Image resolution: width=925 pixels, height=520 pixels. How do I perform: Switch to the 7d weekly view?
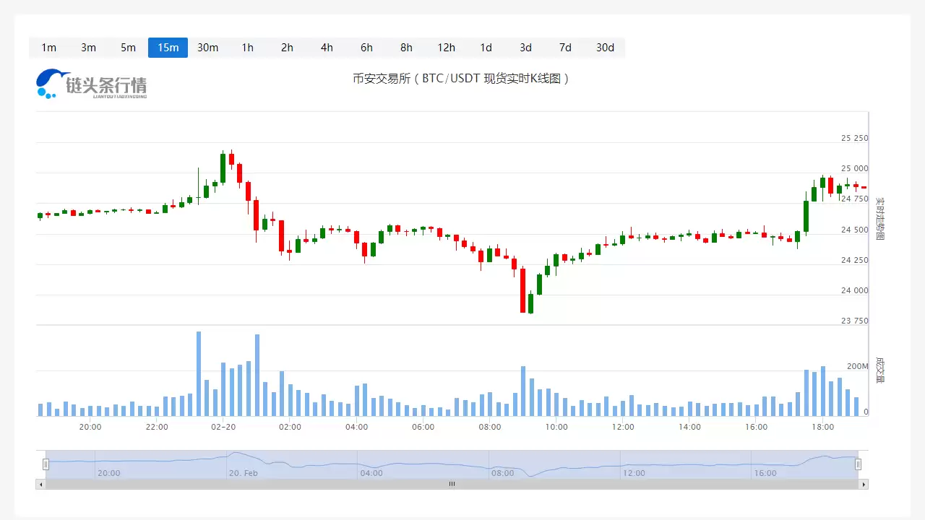[564, 48]
